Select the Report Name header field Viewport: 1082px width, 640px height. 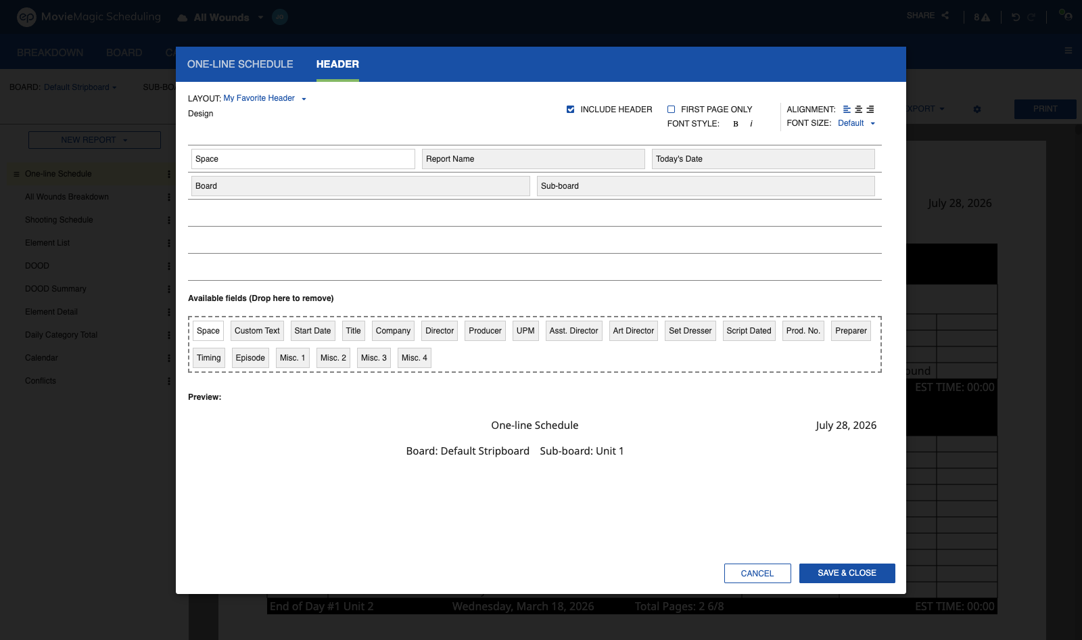534,159
